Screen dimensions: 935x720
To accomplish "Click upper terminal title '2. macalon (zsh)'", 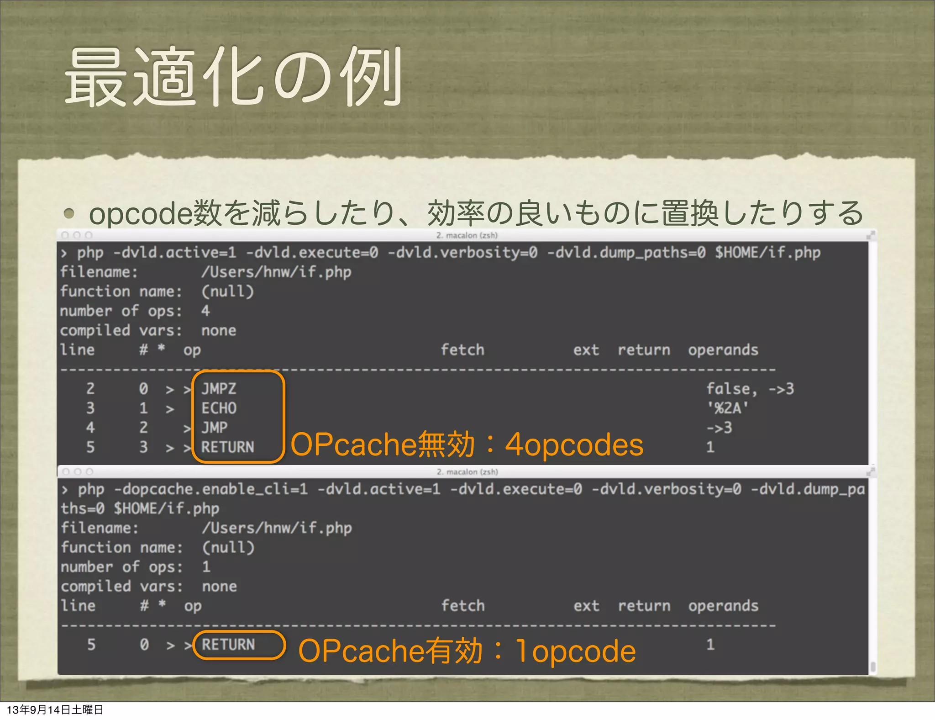I will (467, 235).
